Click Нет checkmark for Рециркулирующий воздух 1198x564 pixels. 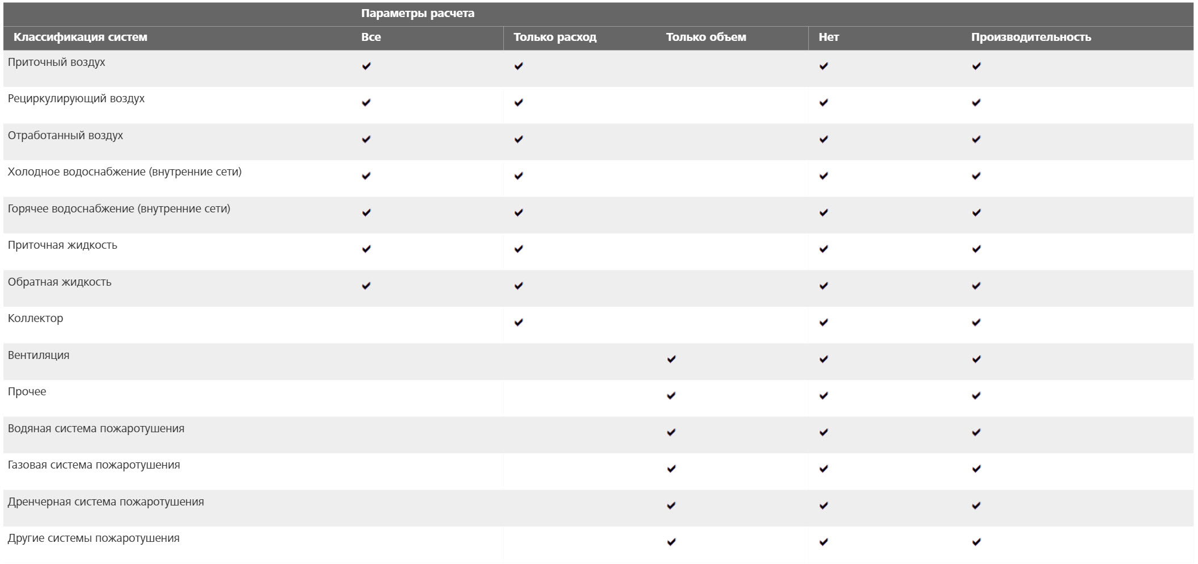pos(824,103)
